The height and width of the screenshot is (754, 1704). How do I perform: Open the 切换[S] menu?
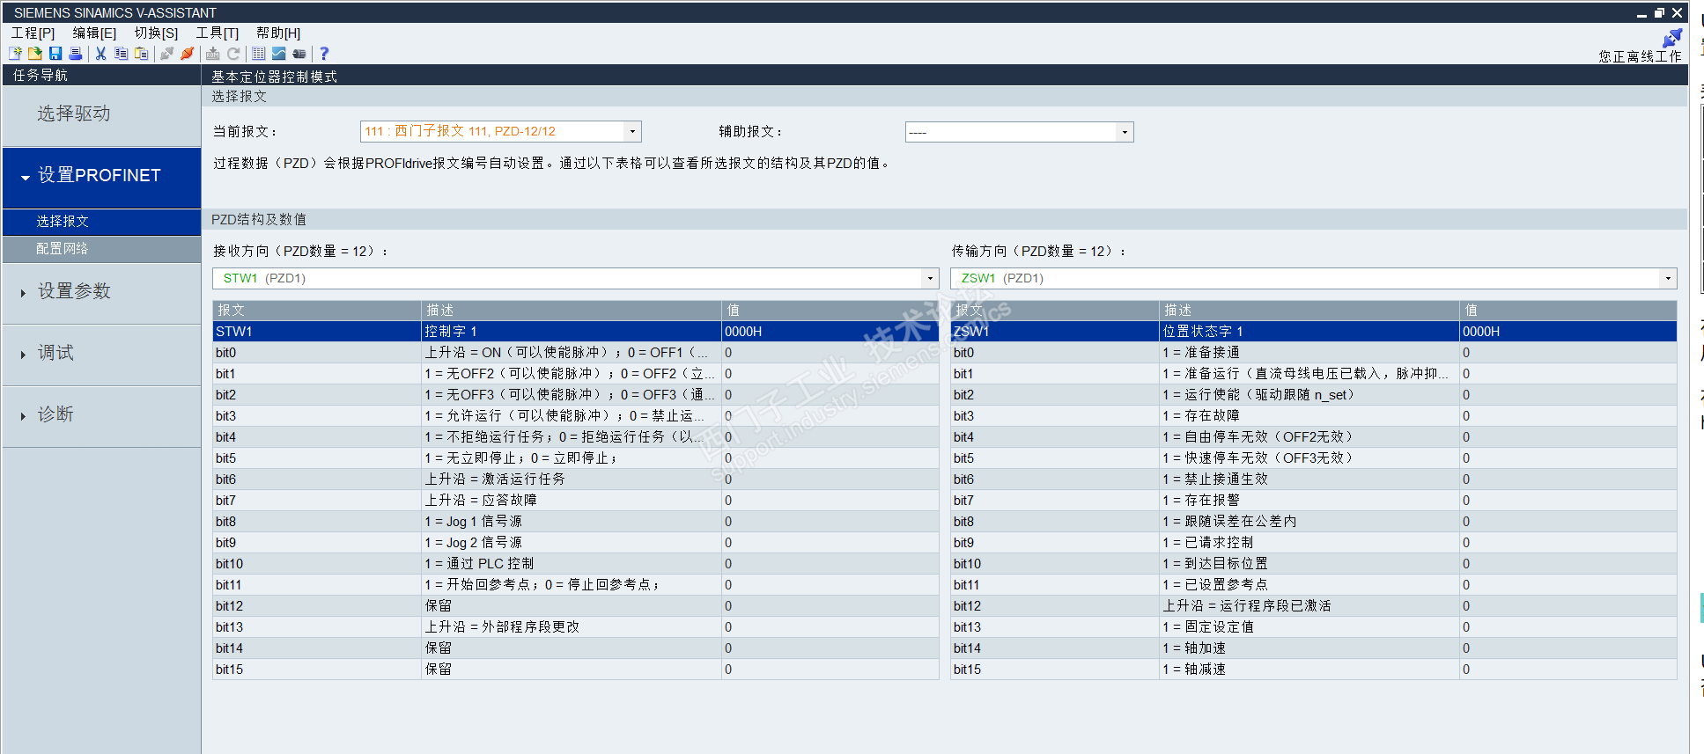(x=156, y=33)
